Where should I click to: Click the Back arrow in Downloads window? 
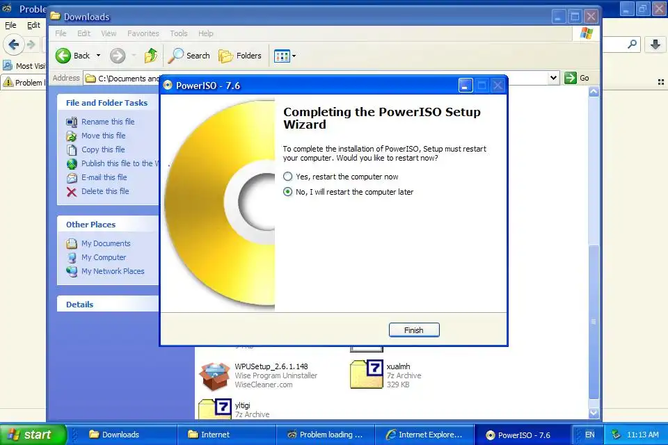pos(63,56)
